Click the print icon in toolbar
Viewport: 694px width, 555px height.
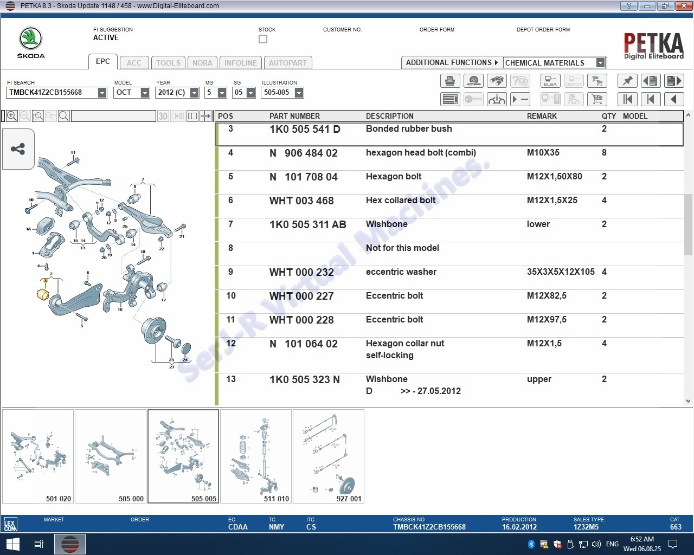tap(449, 81)
